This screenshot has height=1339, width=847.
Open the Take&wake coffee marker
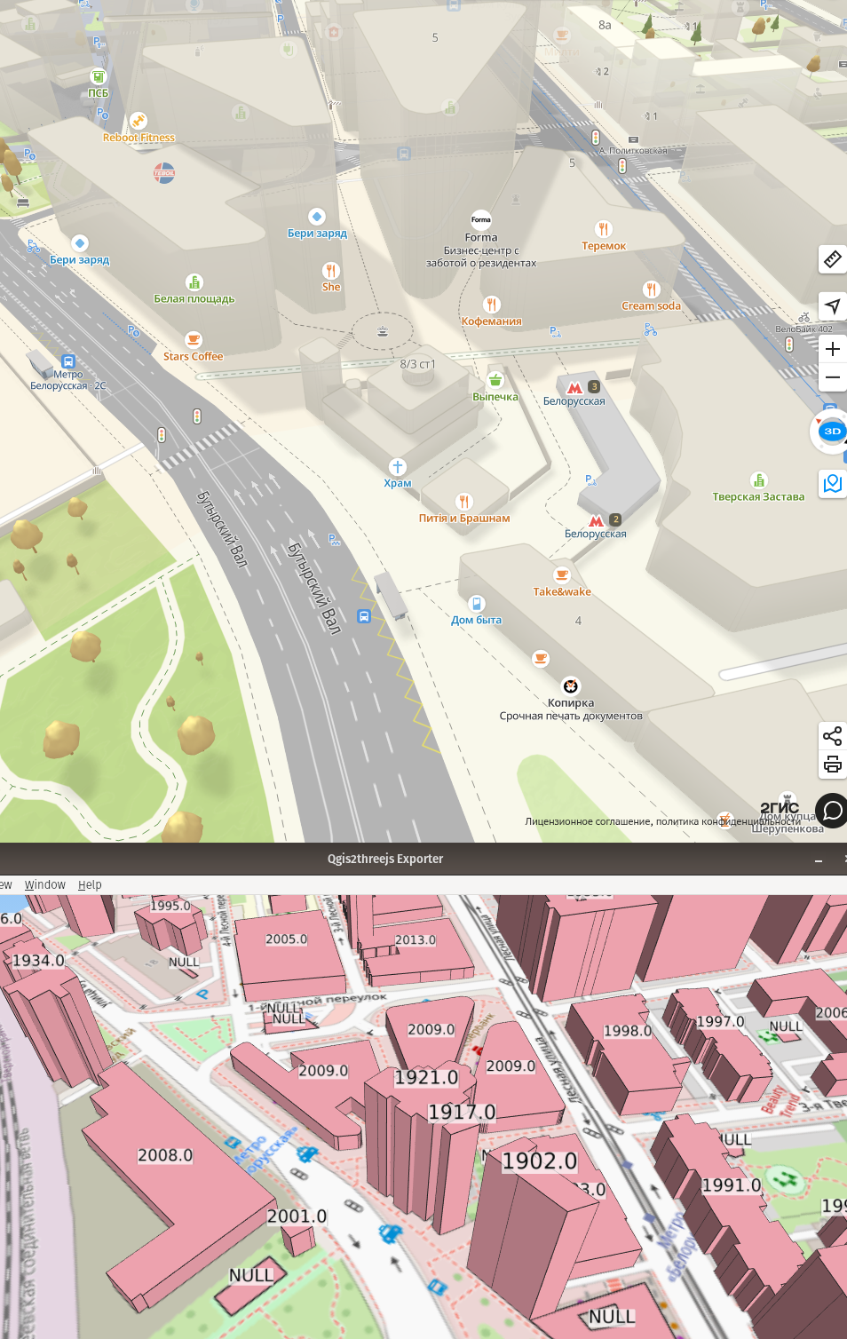(561, 574)
